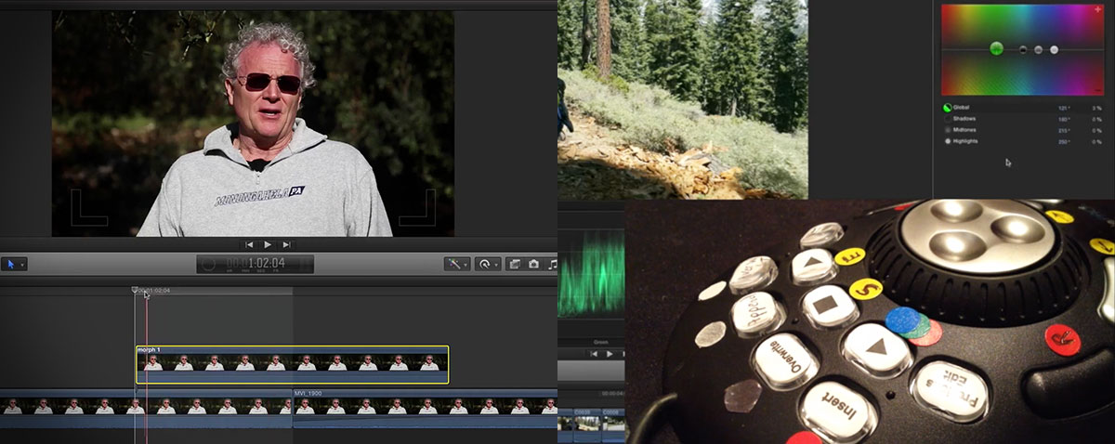1115x444 pixels.
Task: Click the white Highlights puck
Action: click(1054, 49)
